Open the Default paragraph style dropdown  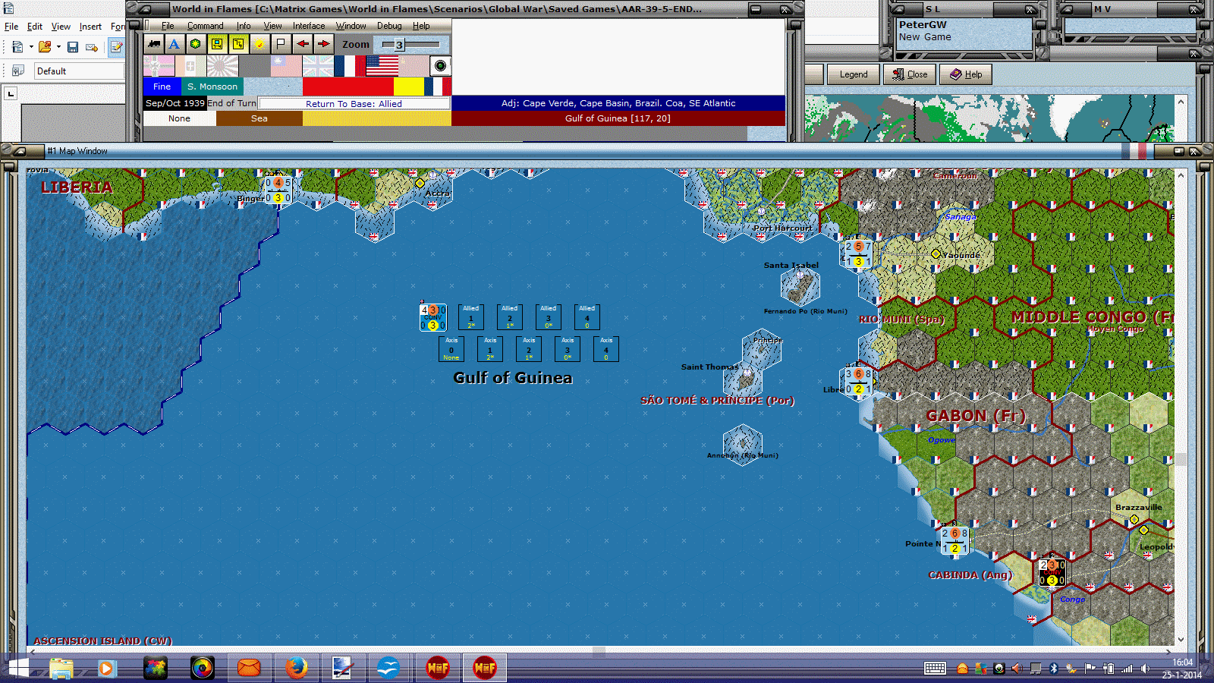tap(80, 71)
